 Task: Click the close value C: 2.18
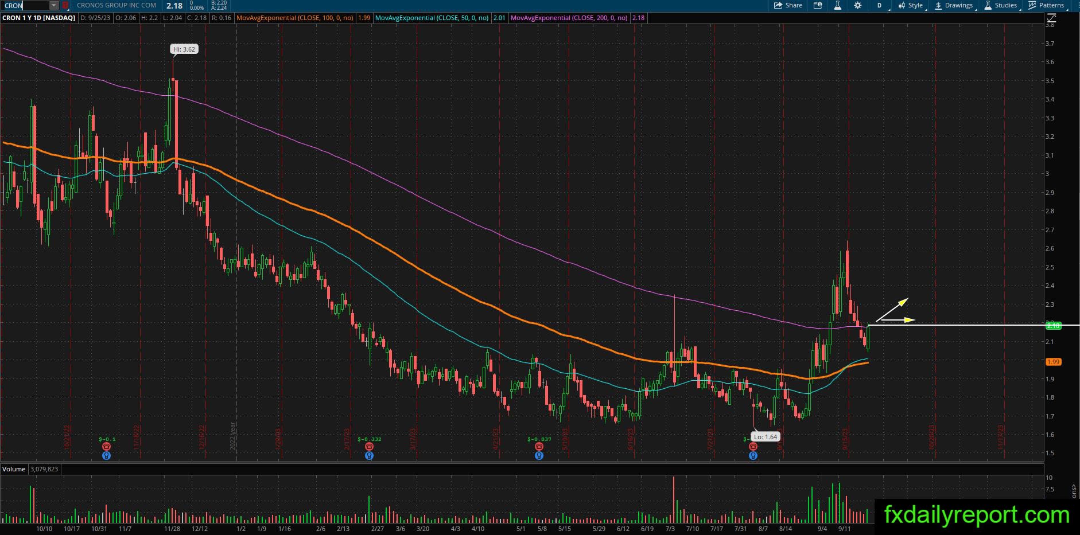tap(197, 18)
